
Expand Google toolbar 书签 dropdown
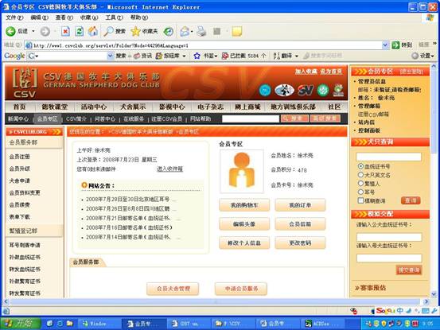pos(216,56)
